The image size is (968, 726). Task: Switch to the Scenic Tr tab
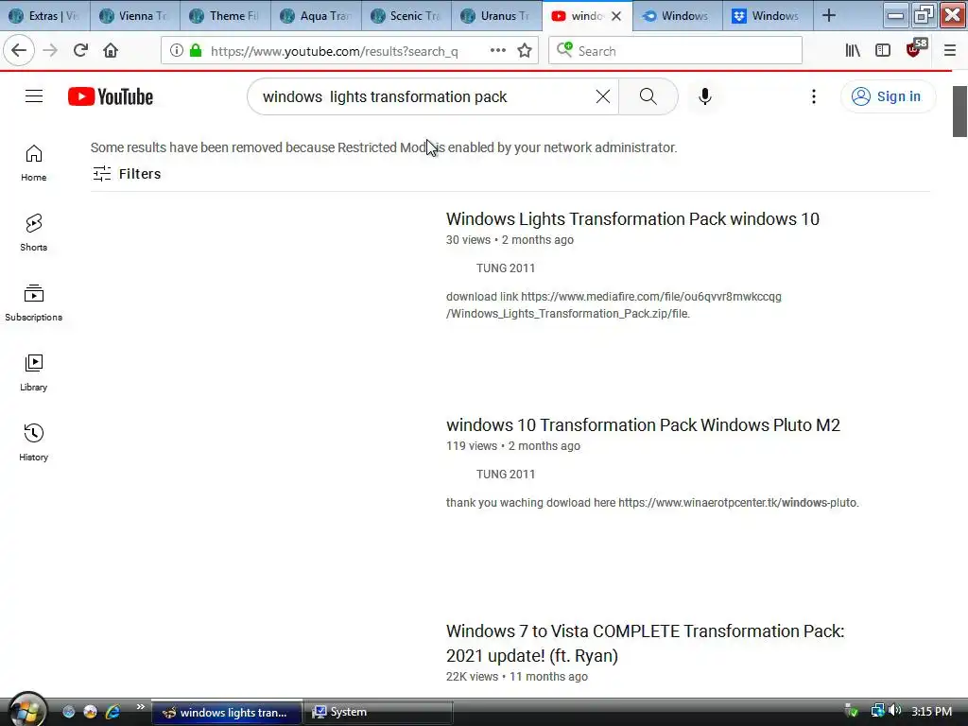pyautogui.click(x=406, y=16)
